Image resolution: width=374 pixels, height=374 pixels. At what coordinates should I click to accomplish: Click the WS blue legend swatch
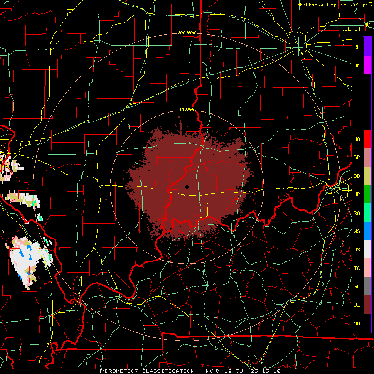(367, 231)
